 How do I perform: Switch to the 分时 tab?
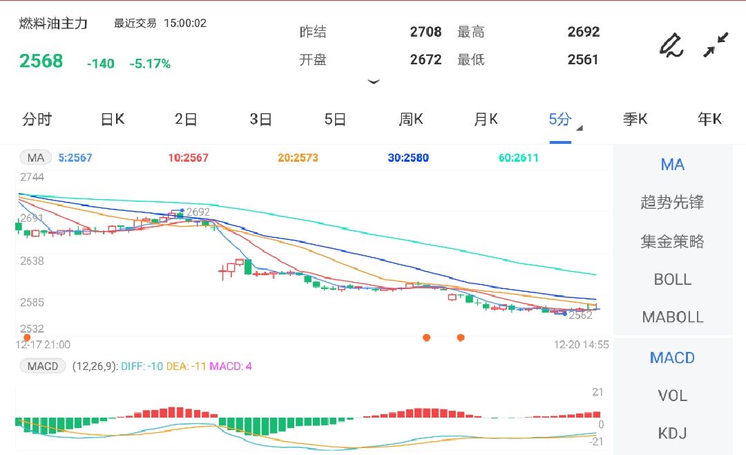pyautogui.click(x=37, y=119)
